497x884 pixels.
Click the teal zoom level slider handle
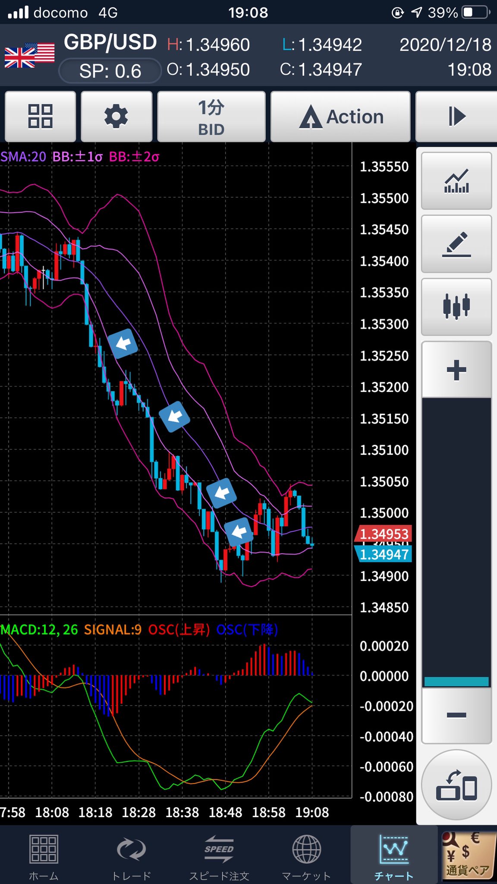click(456, 682)
